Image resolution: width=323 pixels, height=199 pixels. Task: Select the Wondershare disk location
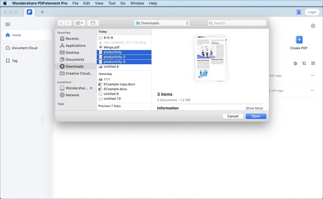(x=74, y=88)
